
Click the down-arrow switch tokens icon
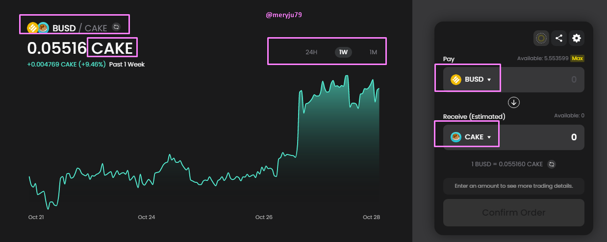click(x=513, y=103)
